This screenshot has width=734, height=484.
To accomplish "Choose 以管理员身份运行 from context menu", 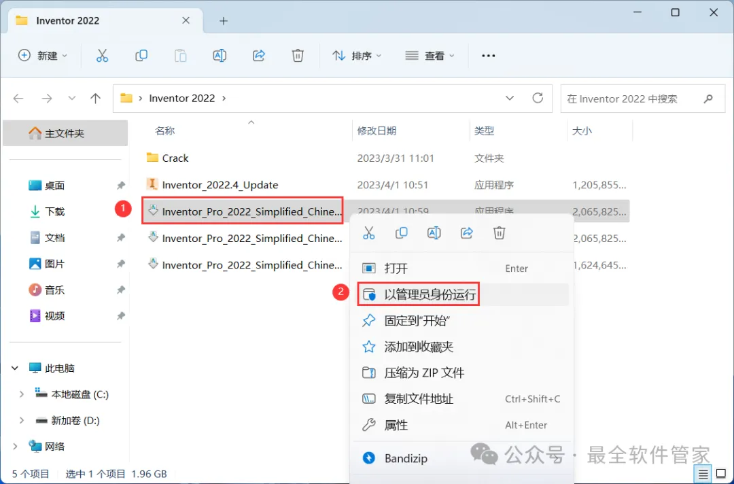I will 461,294.
